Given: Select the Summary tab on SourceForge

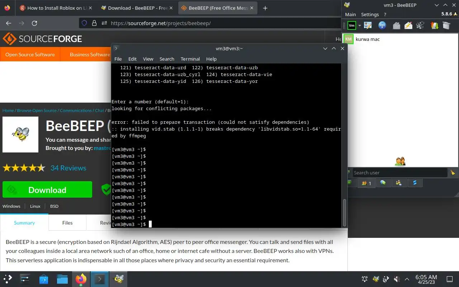Looking at the screenshot, I should click(24, 223).
